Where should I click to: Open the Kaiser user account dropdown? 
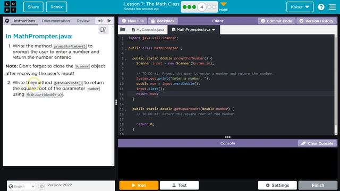click(x=300, y=7)
